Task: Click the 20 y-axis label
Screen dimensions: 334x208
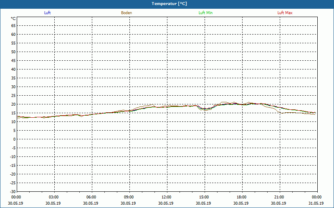Action: 13,104
